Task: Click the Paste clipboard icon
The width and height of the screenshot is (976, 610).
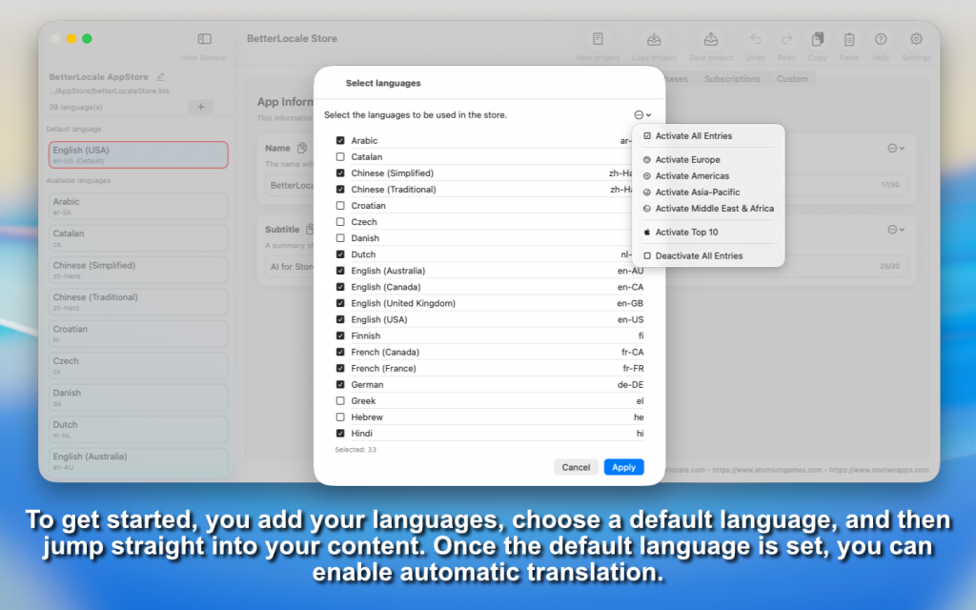Action: tap(848, 39)
